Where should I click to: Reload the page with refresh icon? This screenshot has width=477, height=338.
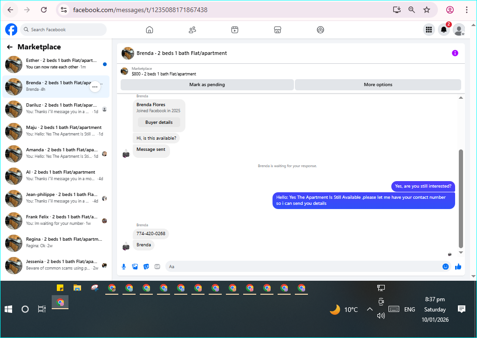coord(44,10)
